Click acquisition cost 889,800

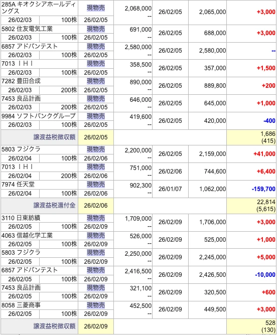tap(215, 86)
